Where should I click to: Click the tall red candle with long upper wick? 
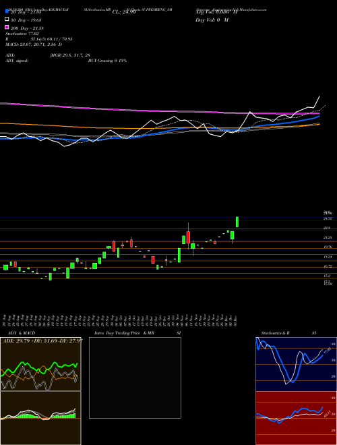pos(188,237)
